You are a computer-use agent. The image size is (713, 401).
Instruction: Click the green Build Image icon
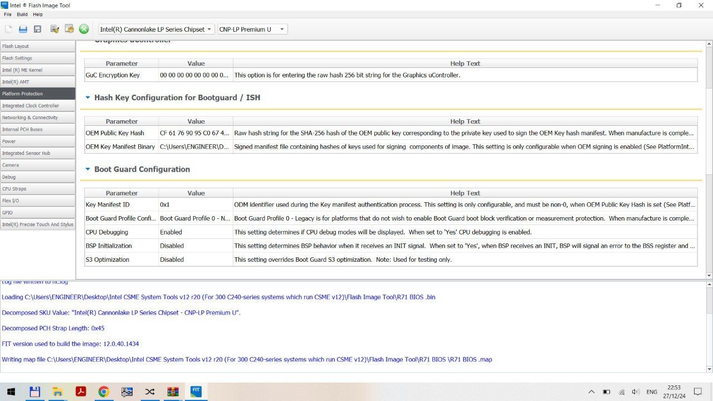point(84,29)
